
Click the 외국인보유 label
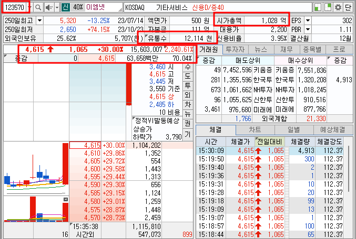pyautogui.click(x=21, y=38)
